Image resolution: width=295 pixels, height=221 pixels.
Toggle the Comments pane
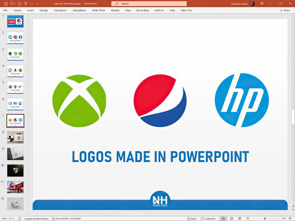pyautogui.click(x=208, y=218)
